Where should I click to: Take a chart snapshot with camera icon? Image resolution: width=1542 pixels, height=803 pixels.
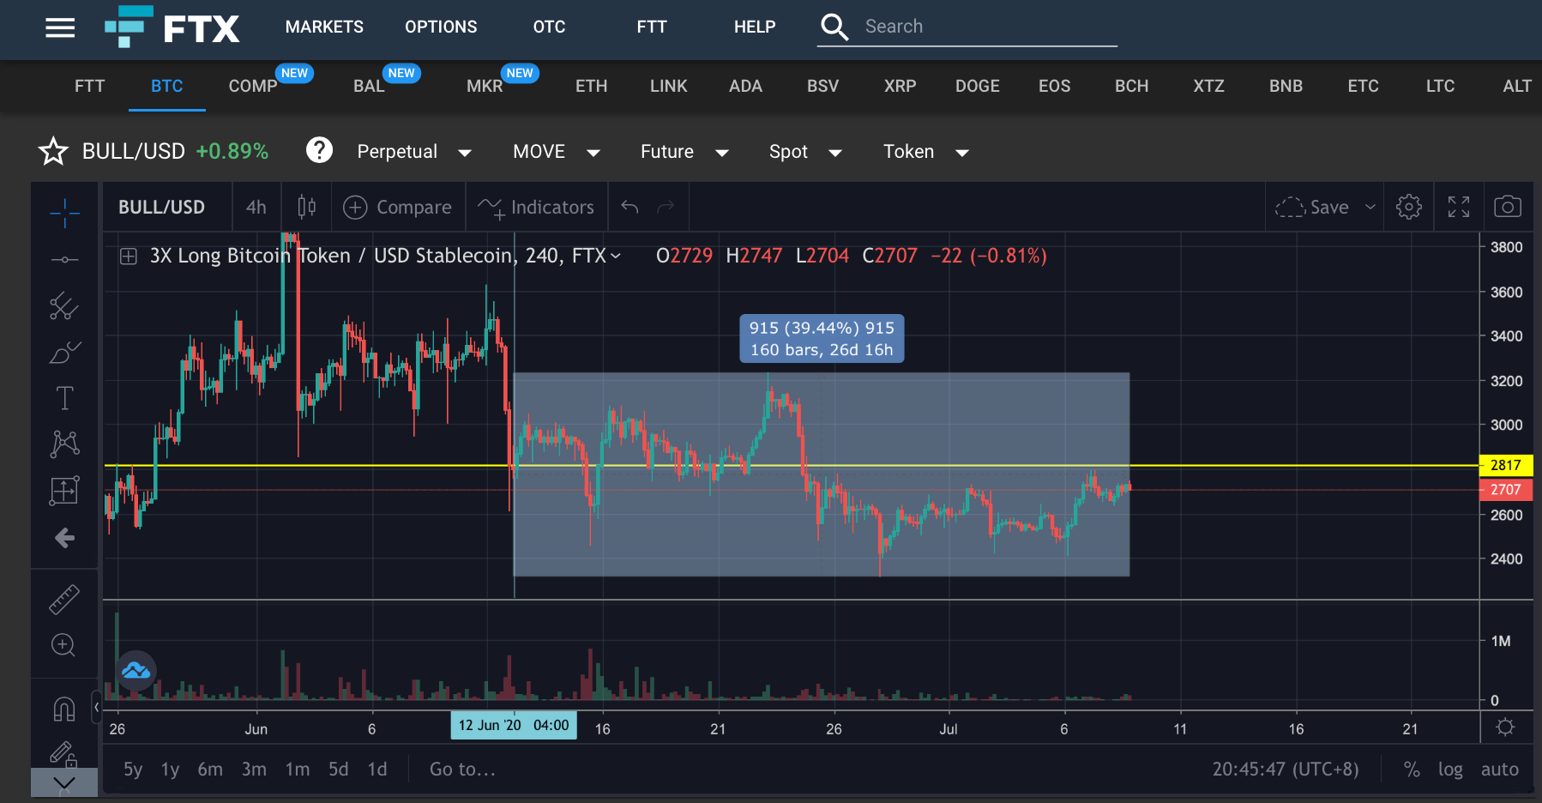(1508, 207)
